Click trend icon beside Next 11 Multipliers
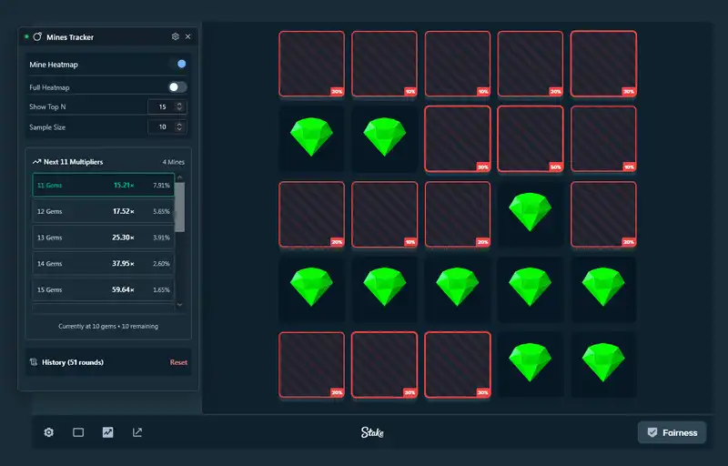The image size is (728, 466). click(36, 162)
